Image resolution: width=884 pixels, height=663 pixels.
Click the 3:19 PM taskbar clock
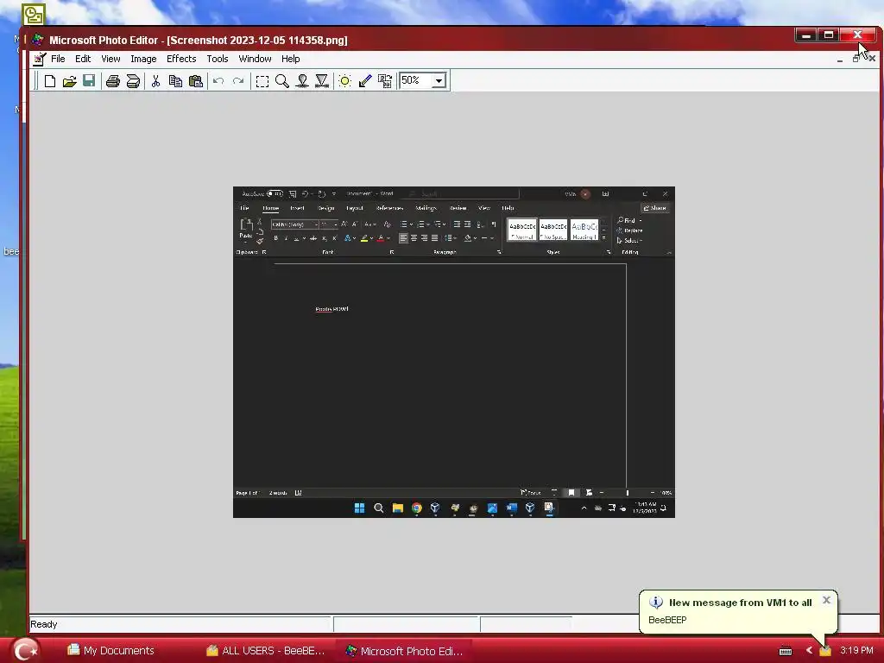(856, 651)
